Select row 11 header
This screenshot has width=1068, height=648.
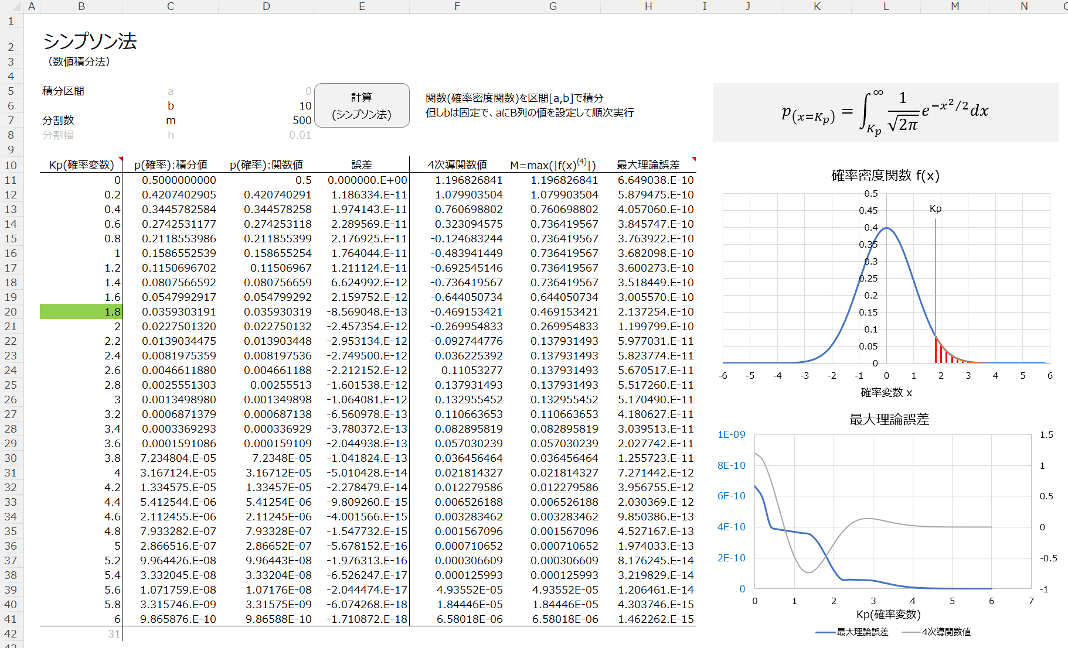[11, 180]
